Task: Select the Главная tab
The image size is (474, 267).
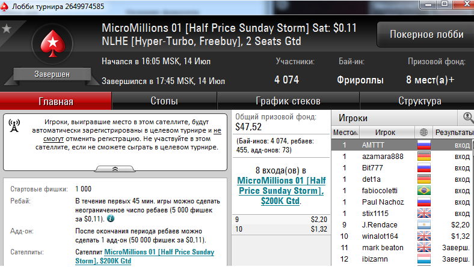Action: [x=56, y=101]
